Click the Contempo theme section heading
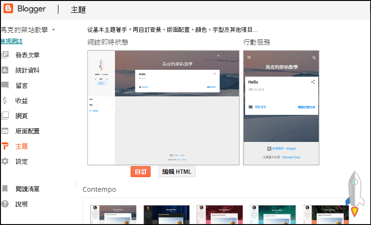Viewport: 371px width, 225px height. click(x=99, y=189)
